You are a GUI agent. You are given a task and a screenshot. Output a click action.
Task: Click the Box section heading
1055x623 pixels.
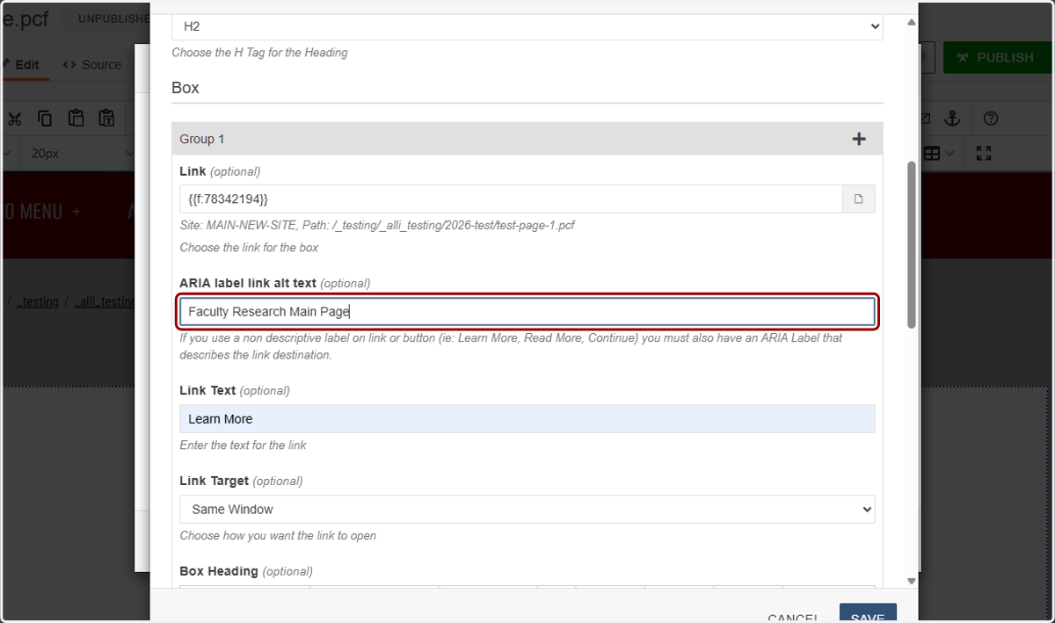coord(186,88)
